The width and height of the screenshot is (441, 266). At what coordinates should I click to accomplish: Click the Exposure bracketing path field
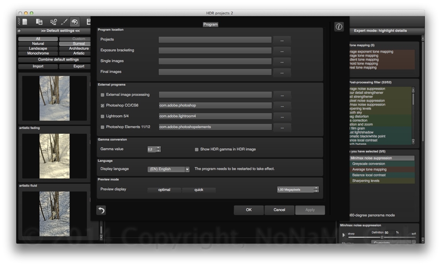(215, 50)
